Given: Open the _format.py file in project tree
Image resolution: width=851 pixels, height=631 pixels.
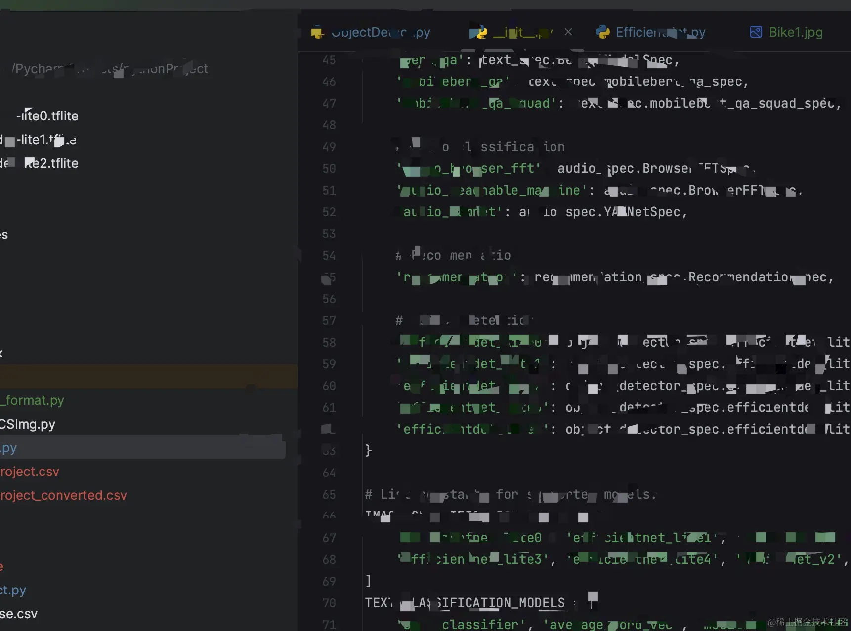Looking at the screenshot, I should coord(32,400).
